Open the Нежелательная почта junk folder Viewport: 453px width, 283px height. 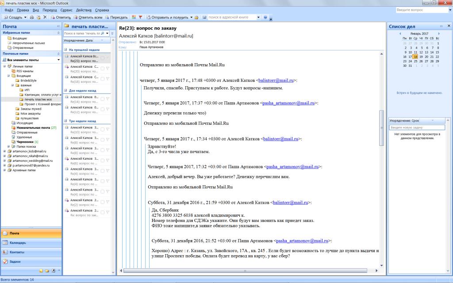33,128
